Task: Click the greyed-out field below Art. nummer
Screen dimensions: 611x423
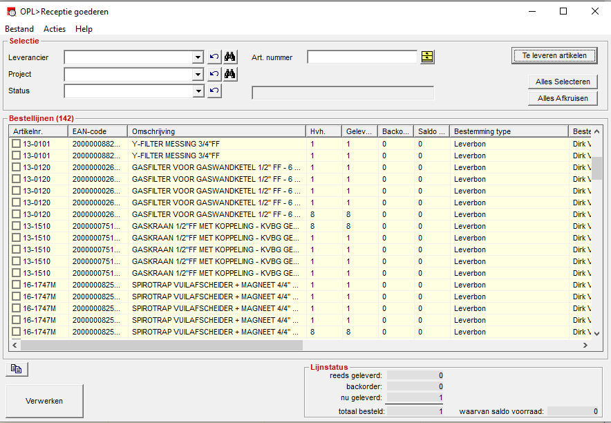Action: click(x=343, y=93)
